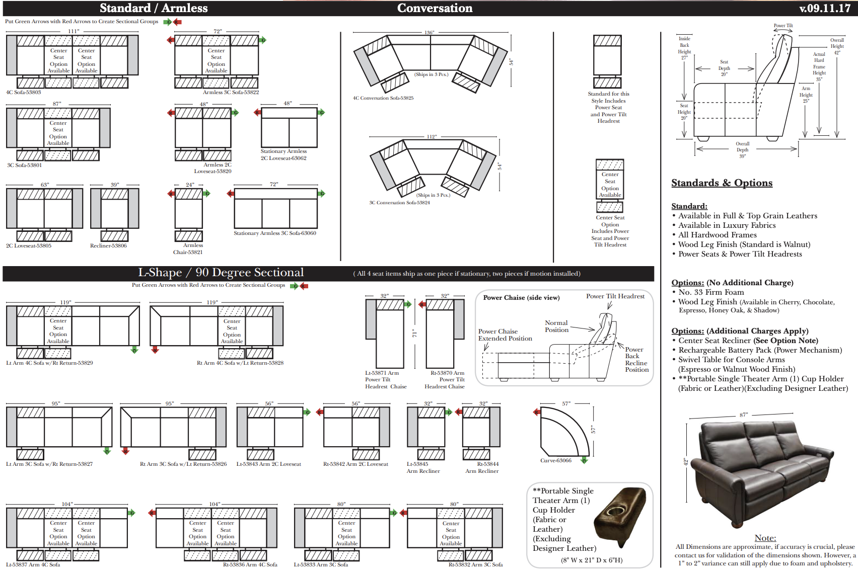Viewport: 858px width, 581px height.
Task: Click the Standards & Options underlined heading
Action: 722,183
